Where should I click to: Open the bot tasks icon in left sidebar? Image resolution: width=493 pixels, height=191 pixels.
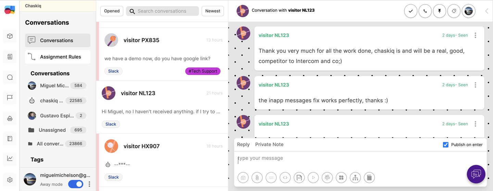pyautogui.click(x=10, y=118)
